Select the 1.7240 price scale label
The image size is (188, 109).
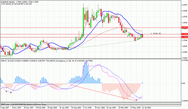click(184, 41)
